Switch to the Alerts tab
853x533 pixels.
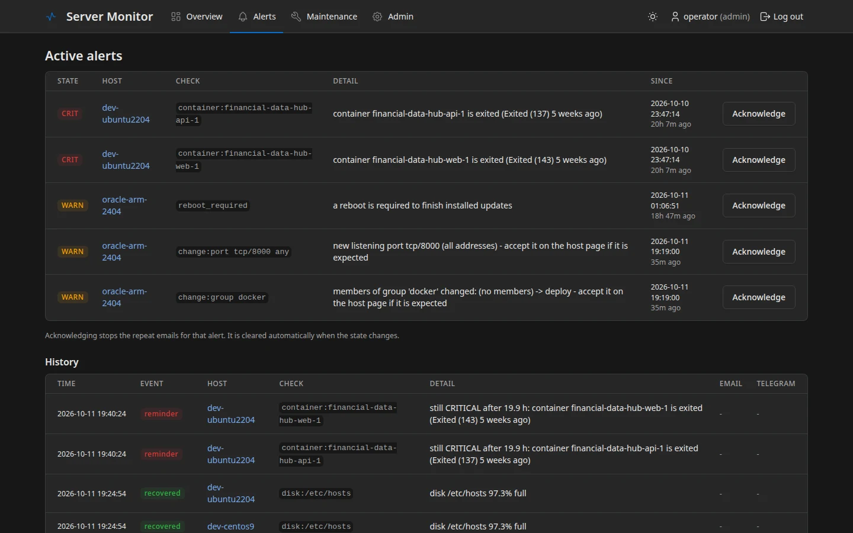click(x=256, y=17)
